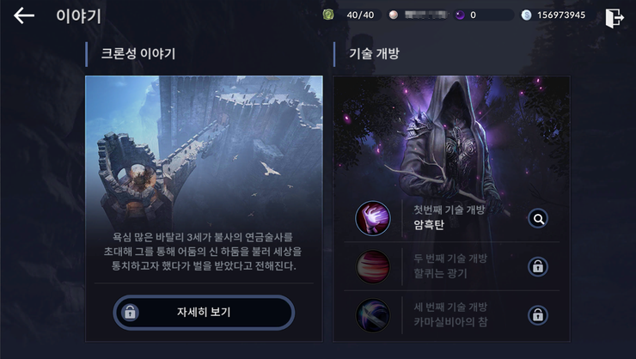Click the 자세히 보기 button
This screenshot has width=636, height=359.
pos(204,312)
